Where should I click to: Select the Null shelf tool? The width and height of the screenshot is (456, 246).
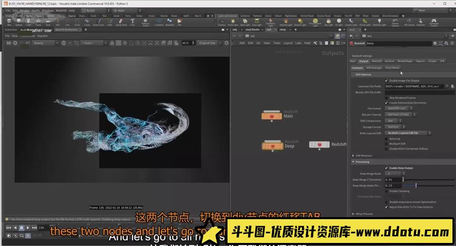pyautogui.click(x=58, y=22)
